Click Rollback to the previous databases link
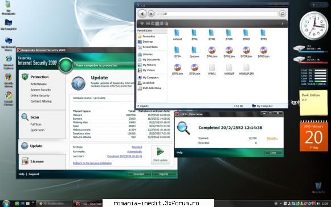The image size is (331, 207). coord(92,163)
